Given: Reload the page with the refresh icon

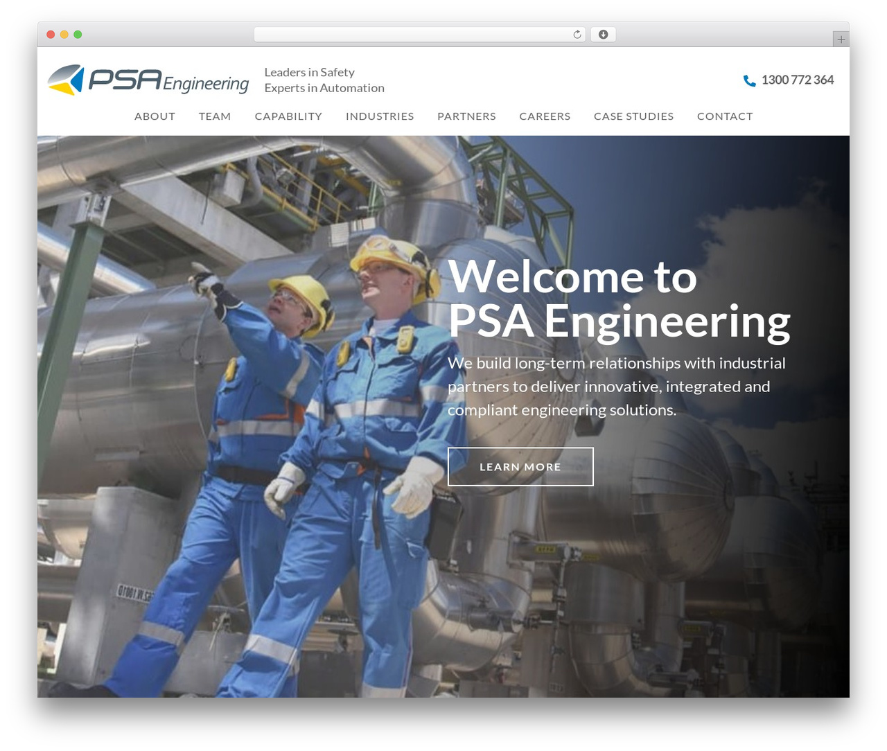Looking at the screenshot, I should point(577,35).
